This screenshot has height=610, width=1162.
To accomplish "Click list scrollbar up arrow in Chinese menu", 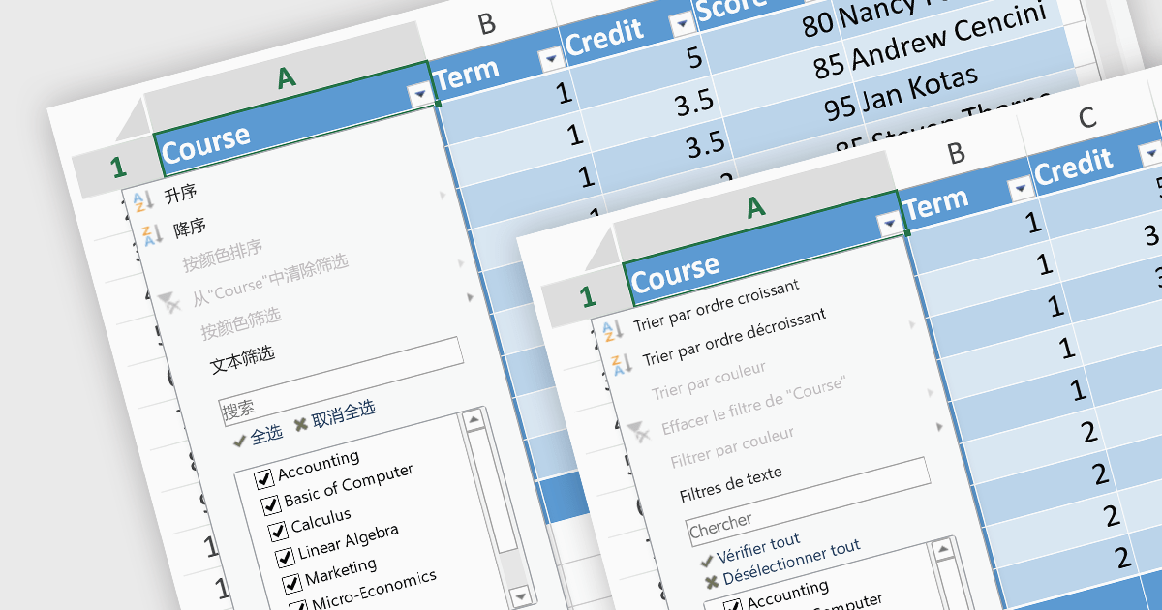I will 474,420.
